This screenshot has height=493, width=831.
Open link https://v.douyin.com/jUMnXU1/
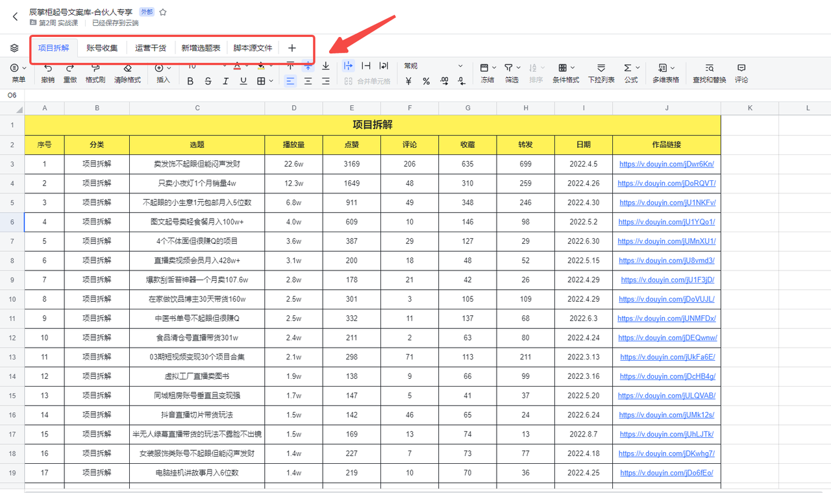pyautogui.click(x=667, y=241)
